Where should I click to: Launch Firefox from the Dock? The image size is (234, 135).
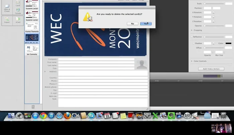tap(67, 116)
